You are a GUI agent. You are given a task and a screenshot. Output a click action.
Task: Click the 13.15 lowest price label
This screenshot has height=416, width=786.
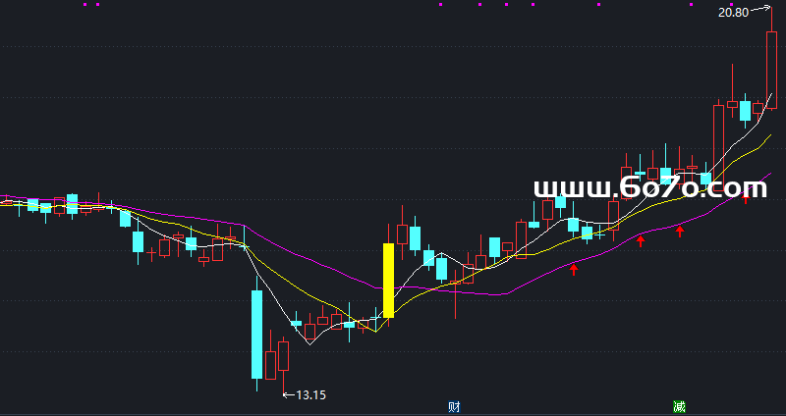310,395
